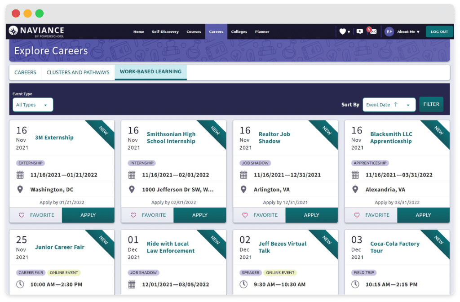
Task: Click the FIELD TRIP tag on Coca-Cola card
Action: point(364,273)
